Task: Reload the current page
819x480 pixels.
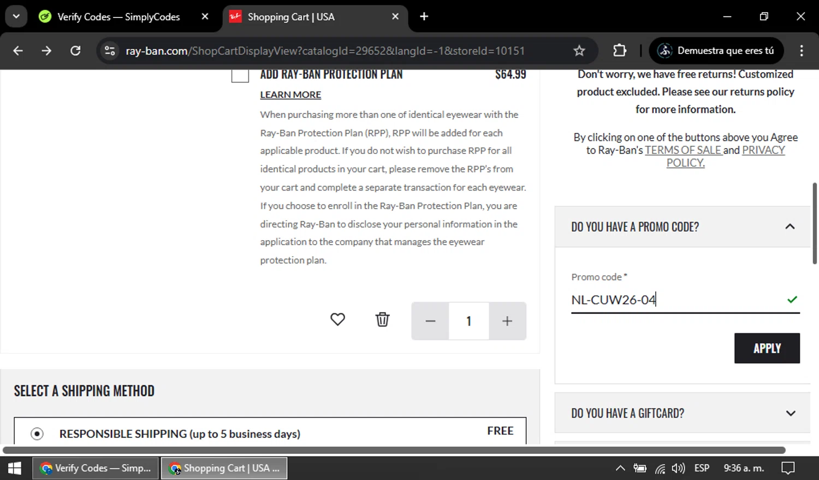Action: tap(75, 51)
